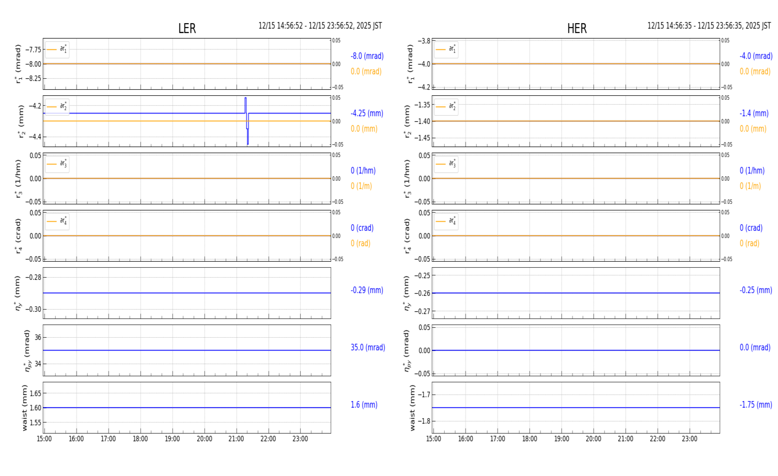Screen dimensions: 778x476
Task: Click the LER ηpy* (mrad) axis label
Action: pos(26,350)
